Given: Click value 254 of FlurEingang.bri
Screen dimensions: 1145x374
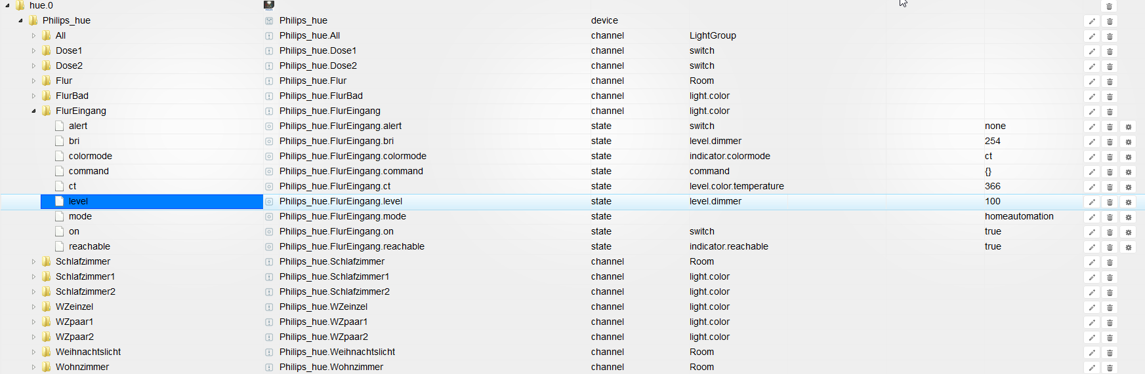Looking at the screenshot, I should [993, 141].
